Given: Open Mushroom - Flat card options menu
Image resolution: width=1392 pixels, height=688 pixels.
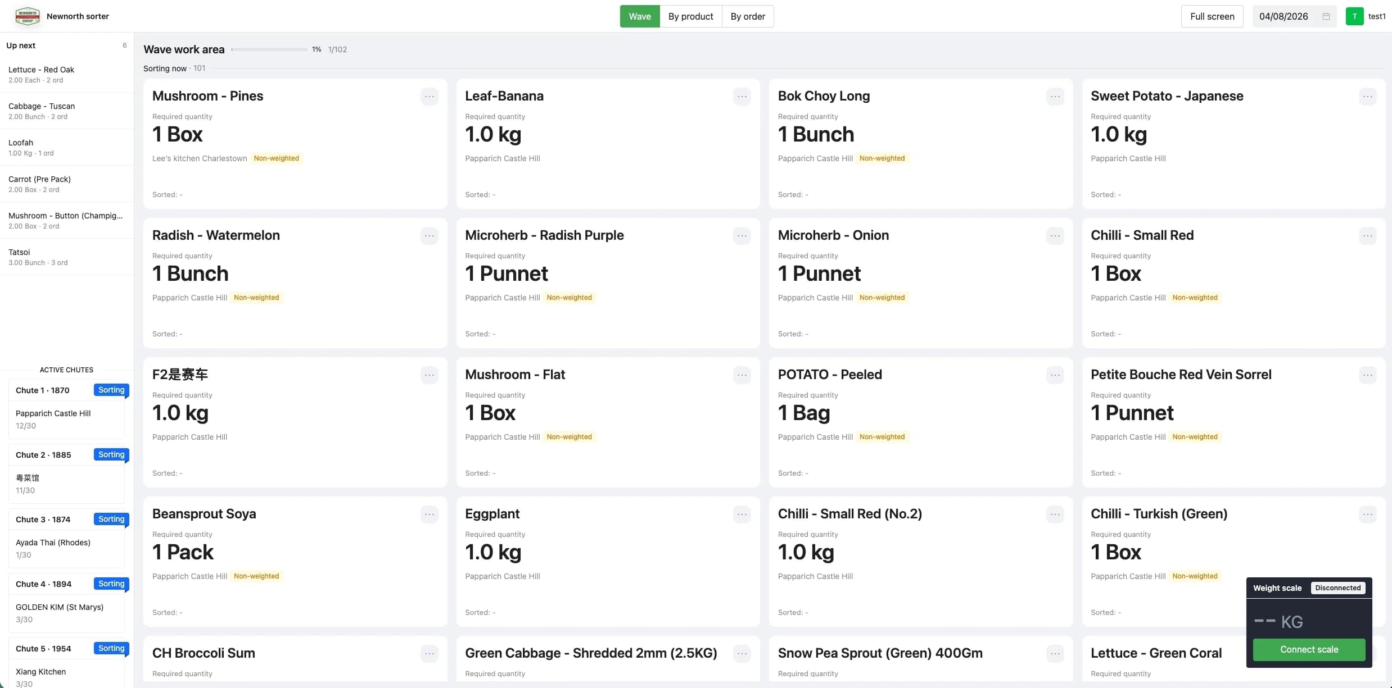Looking at the screenshot, I should coord(742,375).
